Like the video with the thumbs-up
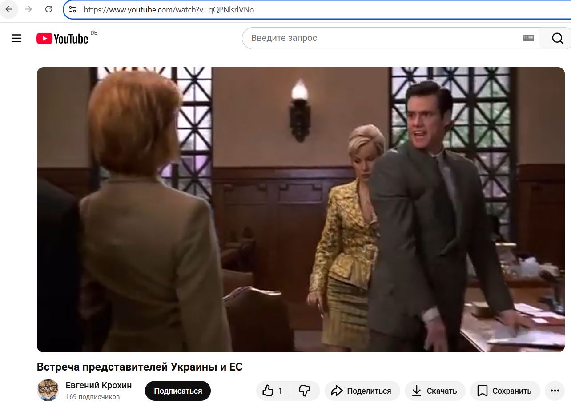Viewport: 571px width, 407px height. 269,390
